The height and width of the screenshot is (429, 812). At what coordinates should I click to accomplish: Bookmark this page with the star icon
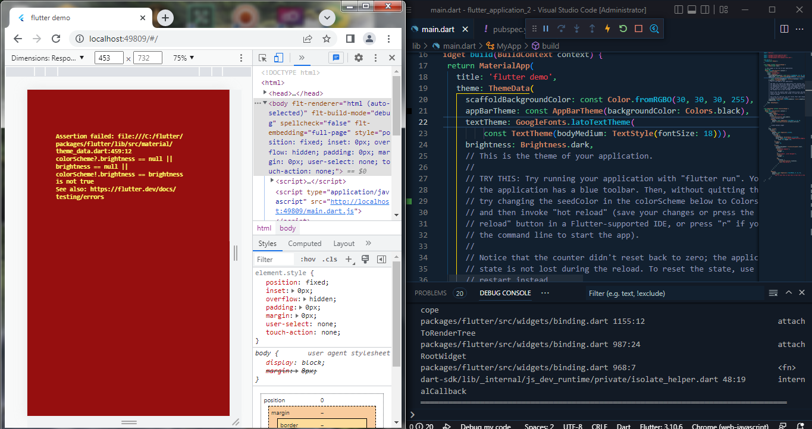click(x=327, y=39)
